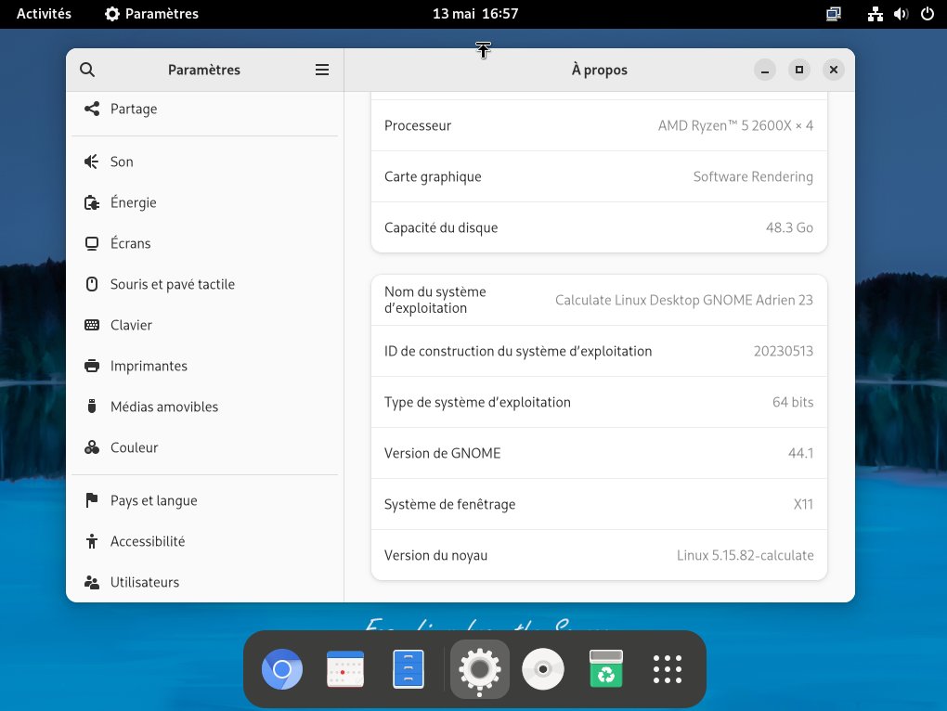Click the Système de fenêtrage label
The image size is (947, 711).
(450, 505)
